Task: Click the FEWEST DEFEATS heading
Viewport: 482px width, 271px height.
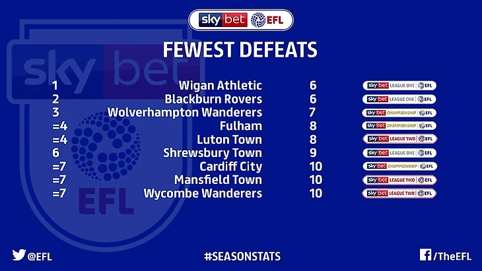Action: coord(240,50)
